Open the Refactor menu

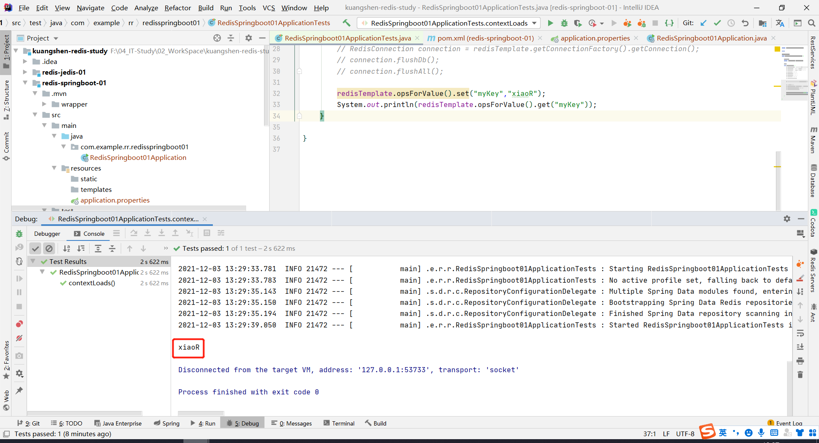pyautogui.click(x=177, y=8)
